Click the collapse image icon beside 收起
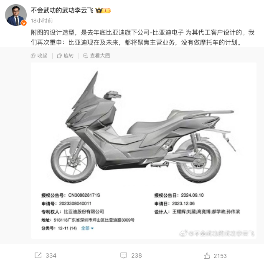The image size is (264, 263). coord(33,56)
